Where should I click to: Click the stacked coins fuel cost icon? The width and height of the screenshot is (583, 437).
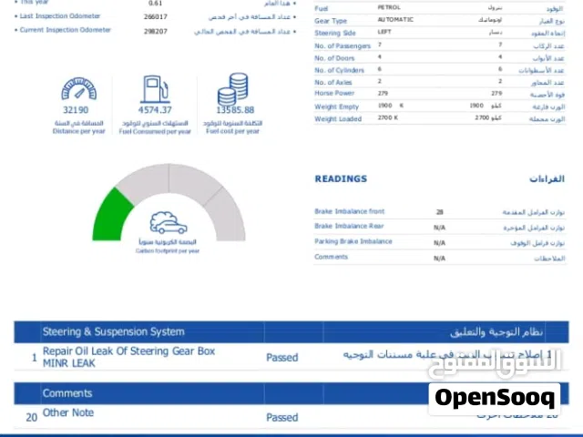point(233,89)
